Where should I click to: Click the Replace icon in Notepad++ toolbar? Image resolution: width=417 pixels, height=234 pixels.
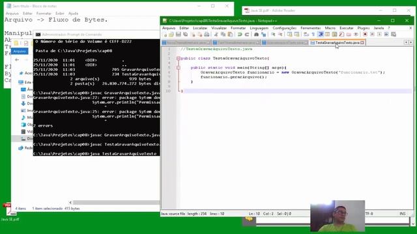tap(263, 34)
